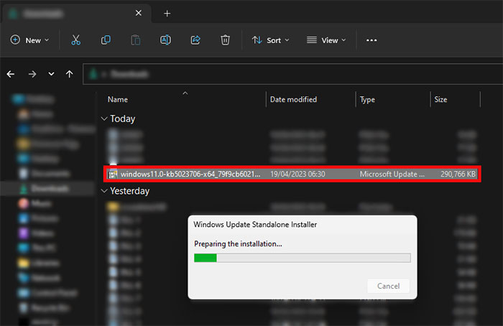Screen dimensions: 503x326
Task: Delete the file using trash icon
Action: coord(225,40)
